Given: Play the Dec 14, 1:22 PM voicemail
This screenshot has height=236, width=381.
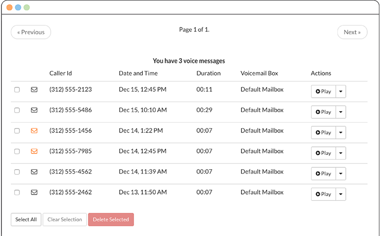Looking at the screenshot, I should coord(323,133).
